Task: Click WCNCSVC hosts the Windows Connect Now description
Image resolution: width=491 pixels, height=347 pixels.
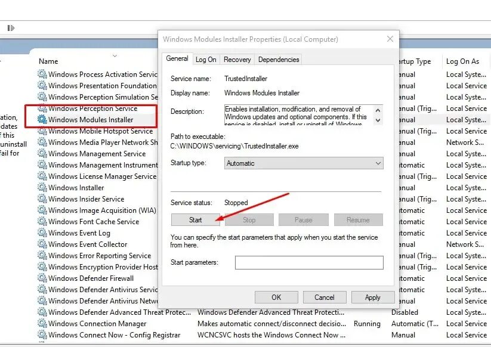Action: (271, 335)
